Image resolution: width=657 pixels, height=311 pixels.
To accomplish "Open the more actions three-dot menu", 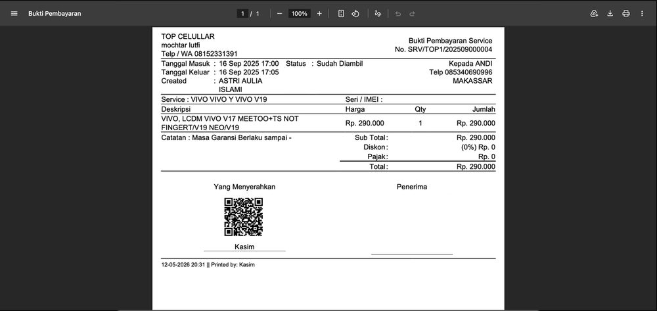I will 642,13.
